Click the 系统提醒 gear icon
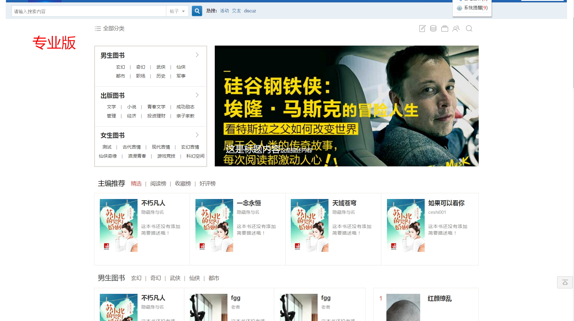Viewport: 574px width, 321px height. tap(459, 8)
